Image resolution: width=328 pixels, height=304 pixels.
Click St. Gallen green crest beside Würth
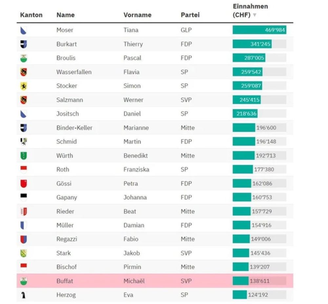[24, 156]
